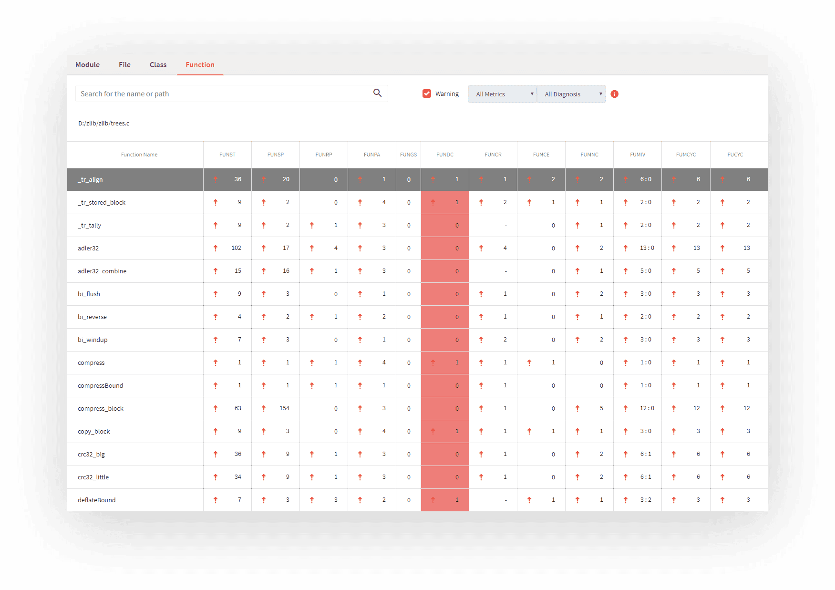Select the Function tab
Image resolution: width=835 pixels, height=590 pixels.
200,65
